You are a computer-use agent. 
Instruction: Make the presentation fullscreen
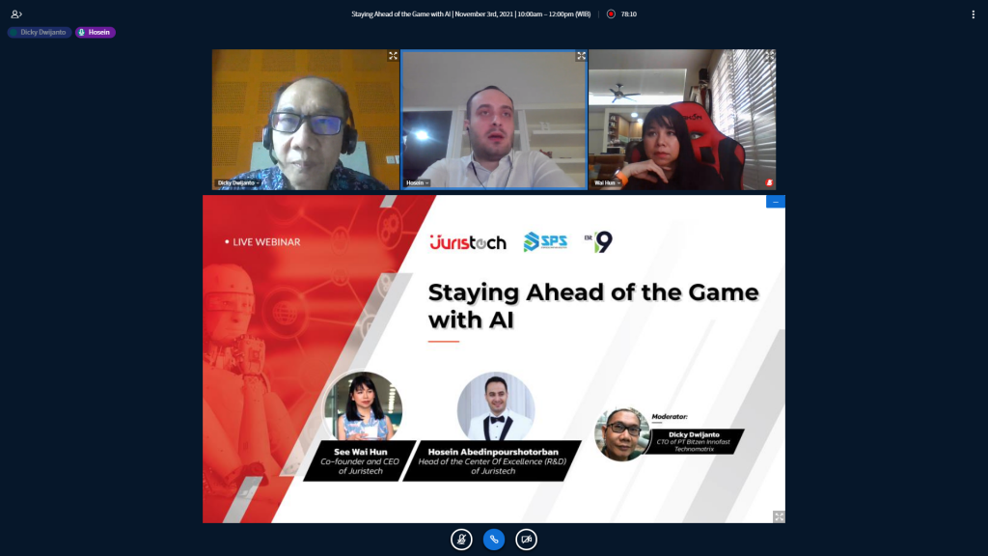click(779, 516)
